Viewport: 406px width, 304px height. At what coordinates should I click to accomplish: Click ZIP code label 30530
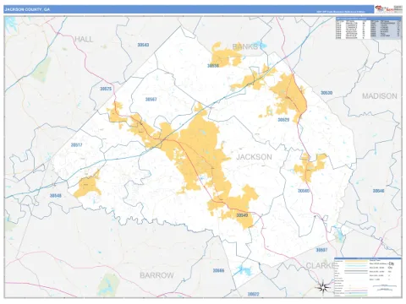click(326, 93)
